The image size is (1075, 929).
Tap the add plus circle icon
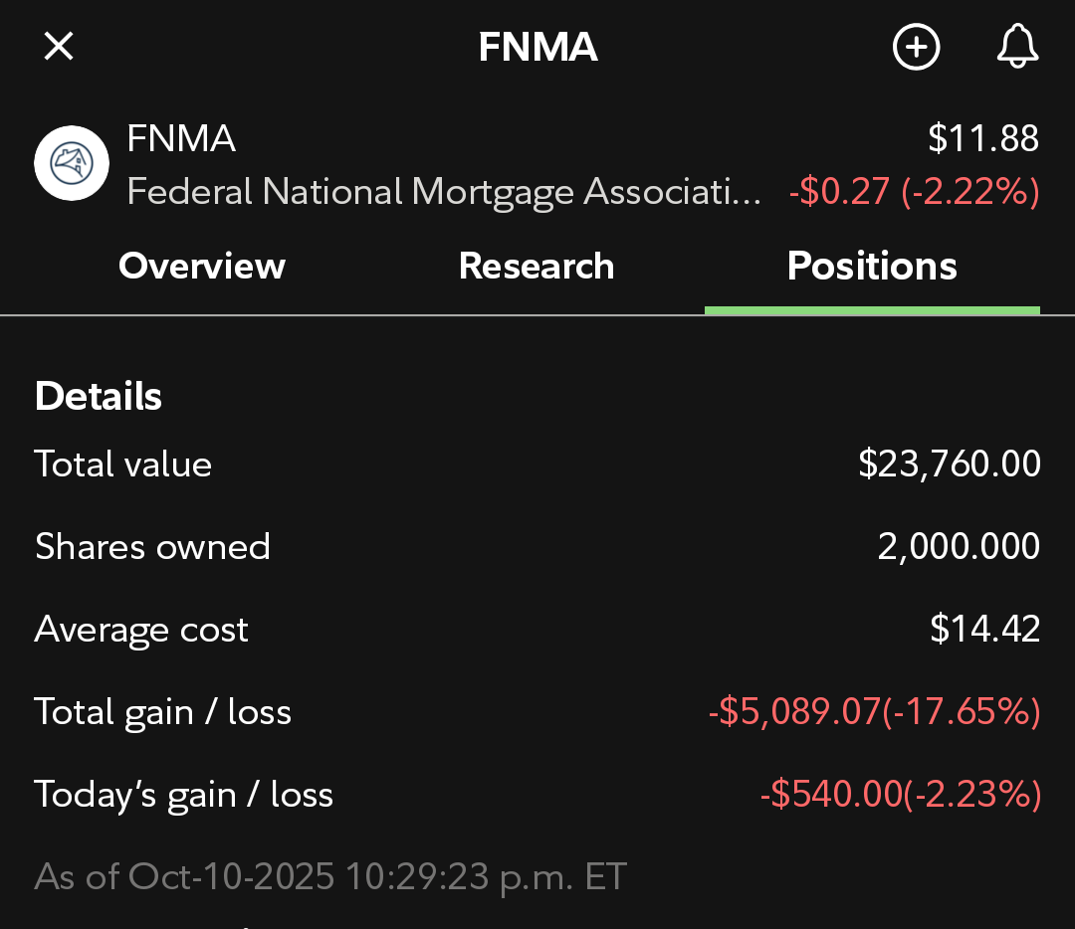[x=916, y=47]
